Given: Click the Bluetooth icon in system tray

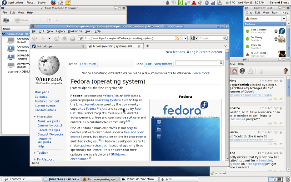Looking at the screenshot, I should [x=207, y=3].
